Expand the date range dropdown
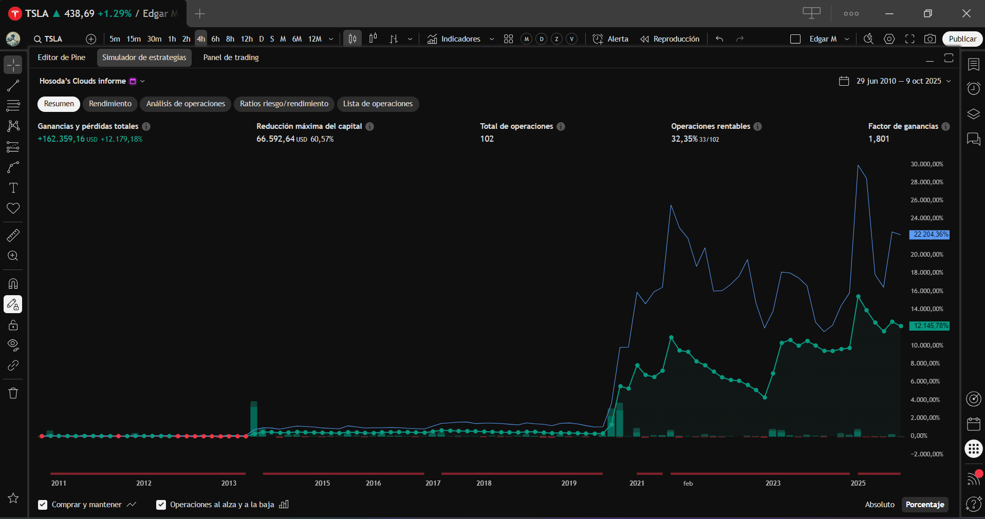 point(949,81)
